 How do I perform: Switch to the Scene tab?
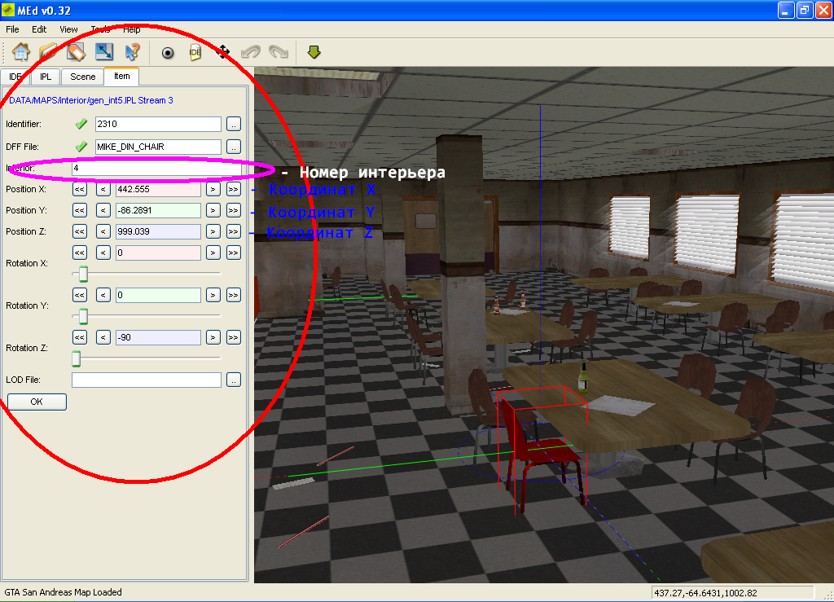coord(82,77)
